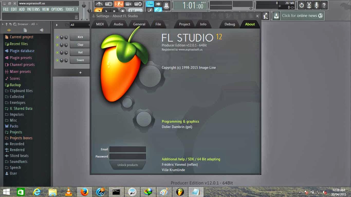The image size is (351, 197).
Task: Switch to the MIDI settings tab
Action: pos(100,24)
